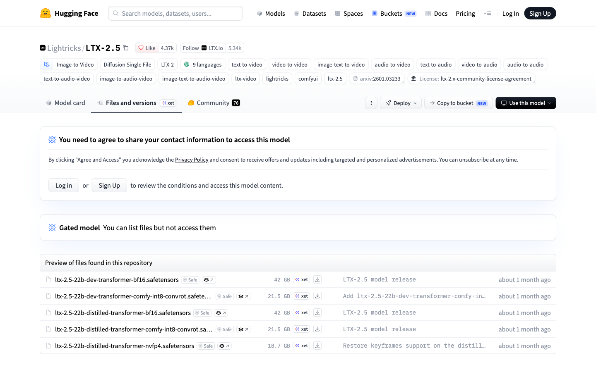The width and height of the screenshot is (596, 372).
Task: Switch to Files and versions tab
Action: click(x=137, y=103)
